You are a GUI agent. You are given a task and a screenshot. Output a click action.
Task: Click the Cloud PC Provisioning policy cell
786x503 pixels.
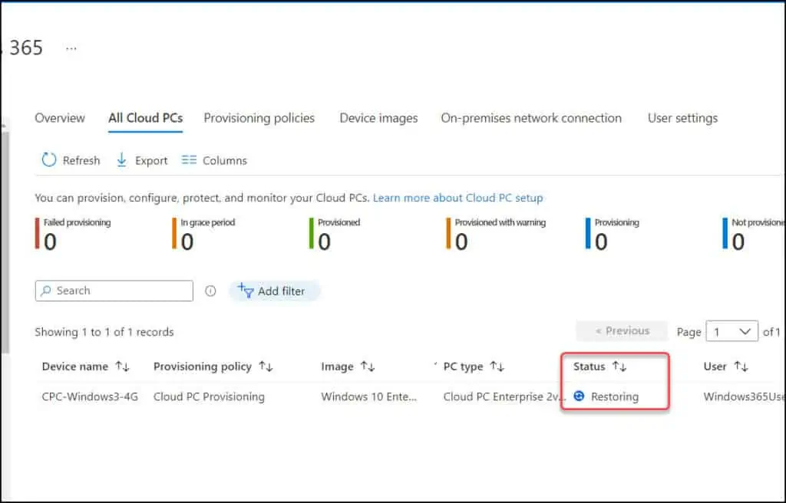pyautogui.click(x=209, y=396)
